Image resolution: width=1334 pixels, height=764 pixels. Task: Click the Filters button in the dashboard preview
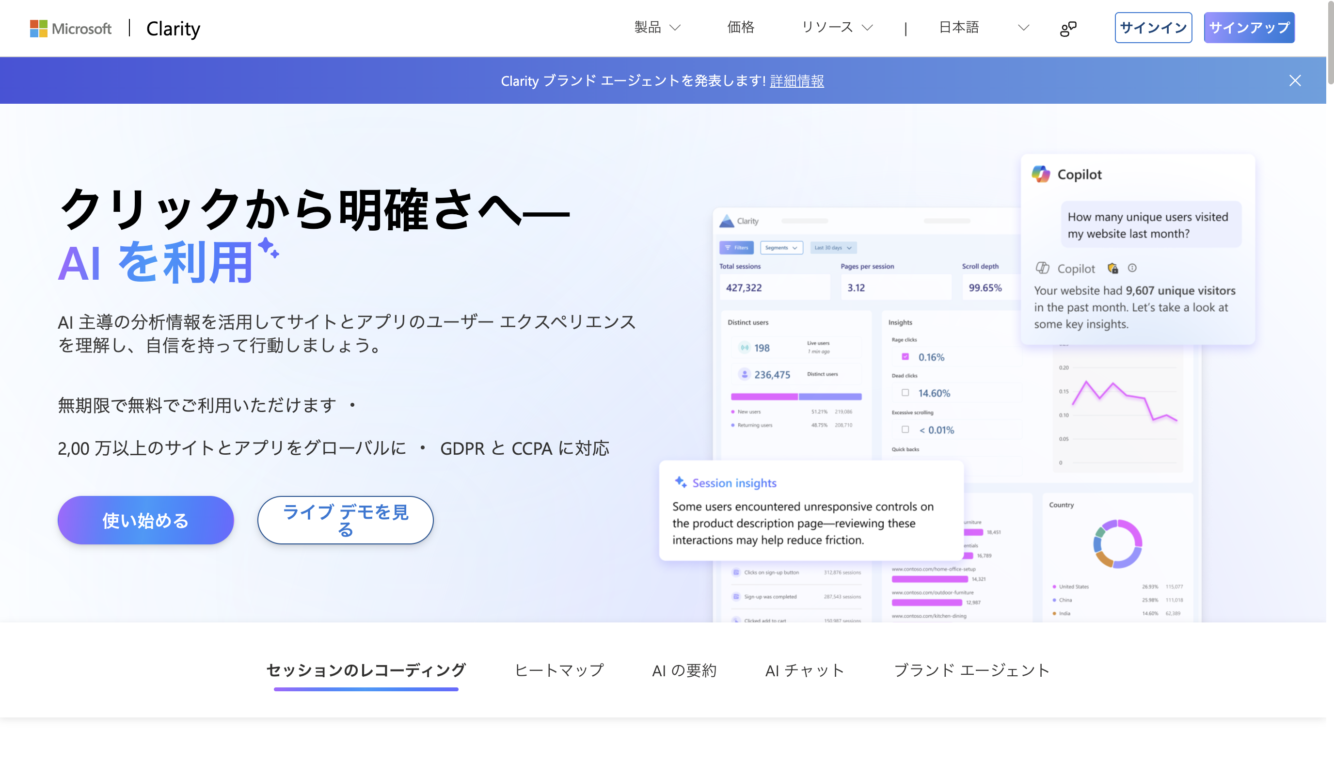click(x=736, y=248)
